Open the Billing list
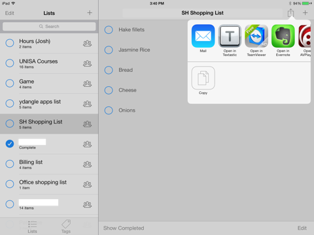 pos(49,164)
